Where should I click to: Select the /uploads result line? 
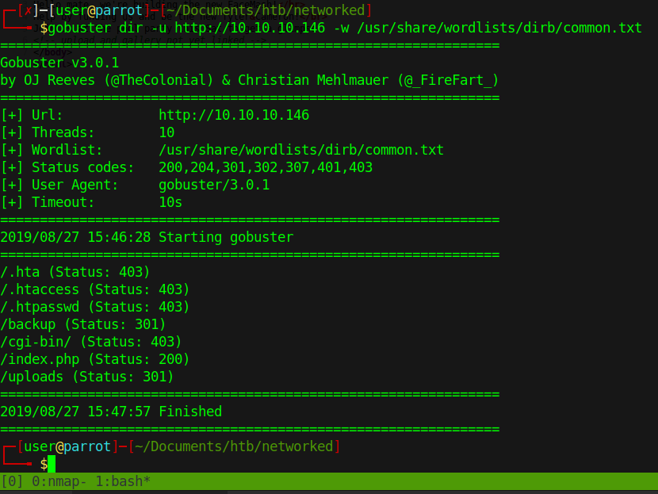(x=87, y=377)
